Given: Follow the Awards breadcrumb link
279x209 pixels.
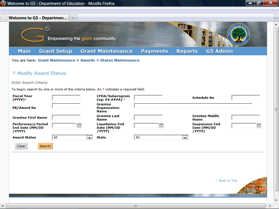Looking at the screenshot, I should pos(88,60).
